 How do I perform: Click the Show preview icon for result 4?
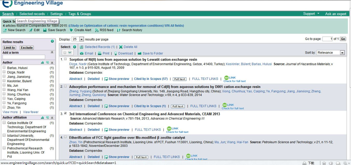(x=106, y=157)
